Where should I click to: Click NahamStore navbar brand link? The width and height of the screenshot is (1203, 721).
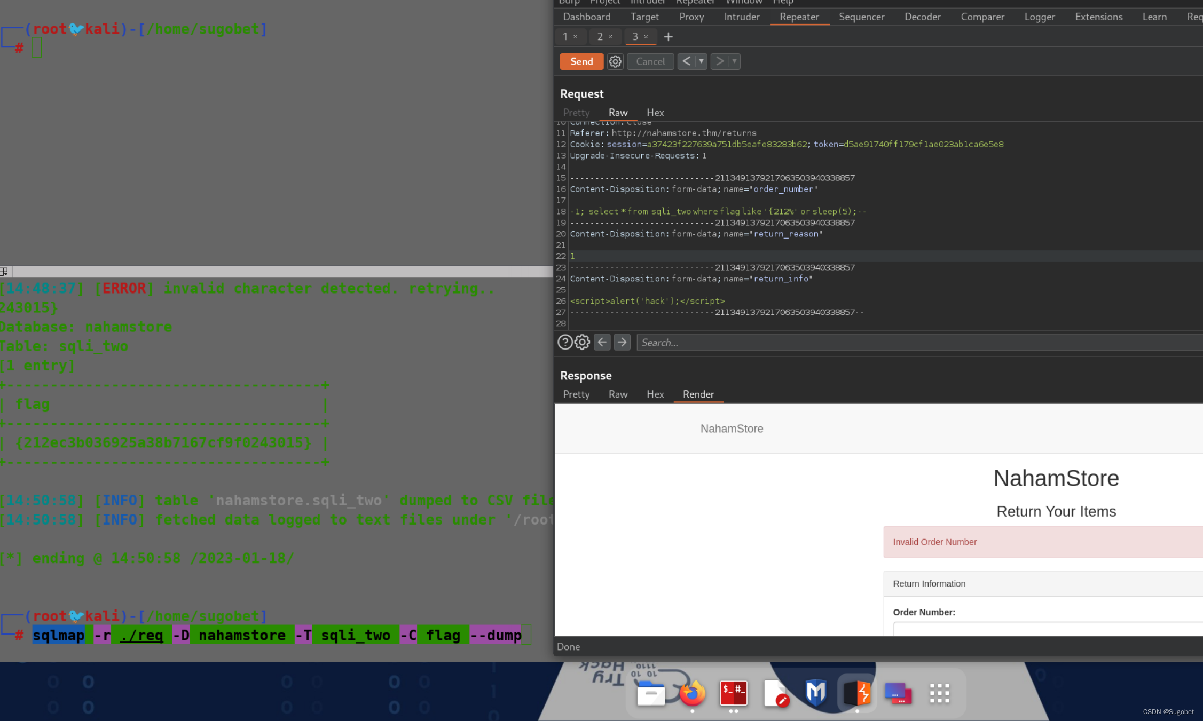[732, 429]
